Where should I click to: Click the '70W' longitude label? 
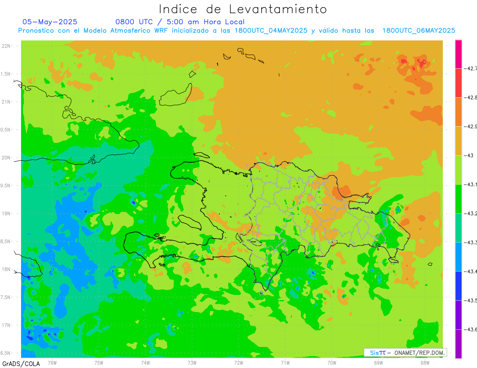[x=332, y=362]
